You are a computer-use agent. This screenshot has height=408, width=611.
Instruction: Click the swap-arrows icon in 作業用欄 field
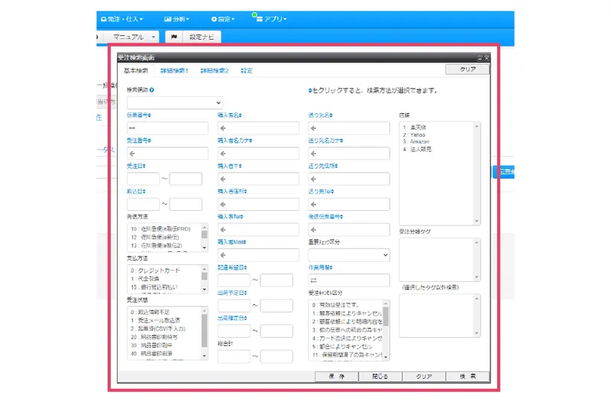coord(314,280)
